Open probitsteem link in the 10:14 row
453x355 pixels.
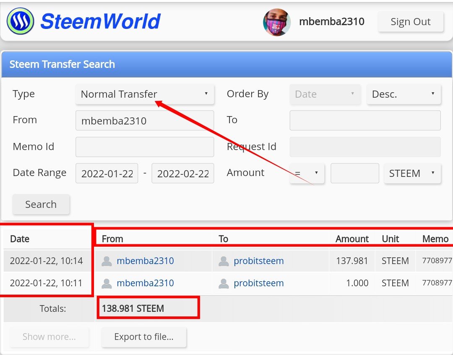click(x=258, y=261)
